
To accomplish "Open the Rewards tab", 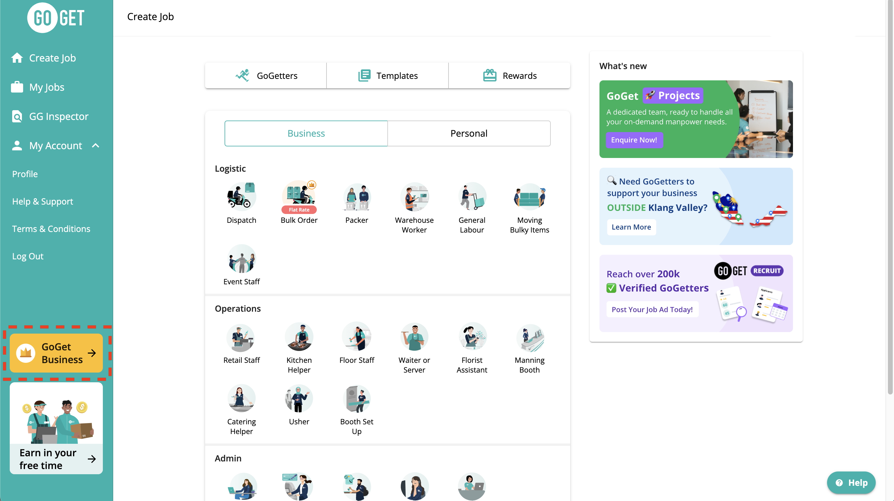I will 509,76.
